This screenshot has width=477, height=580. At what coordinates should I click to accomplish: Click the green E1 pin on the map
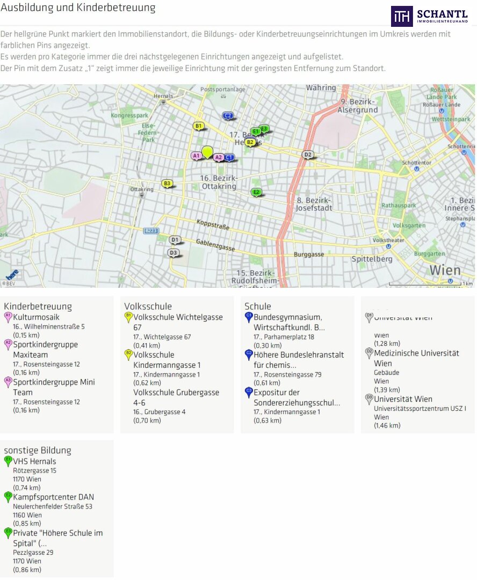coord(255,132)
